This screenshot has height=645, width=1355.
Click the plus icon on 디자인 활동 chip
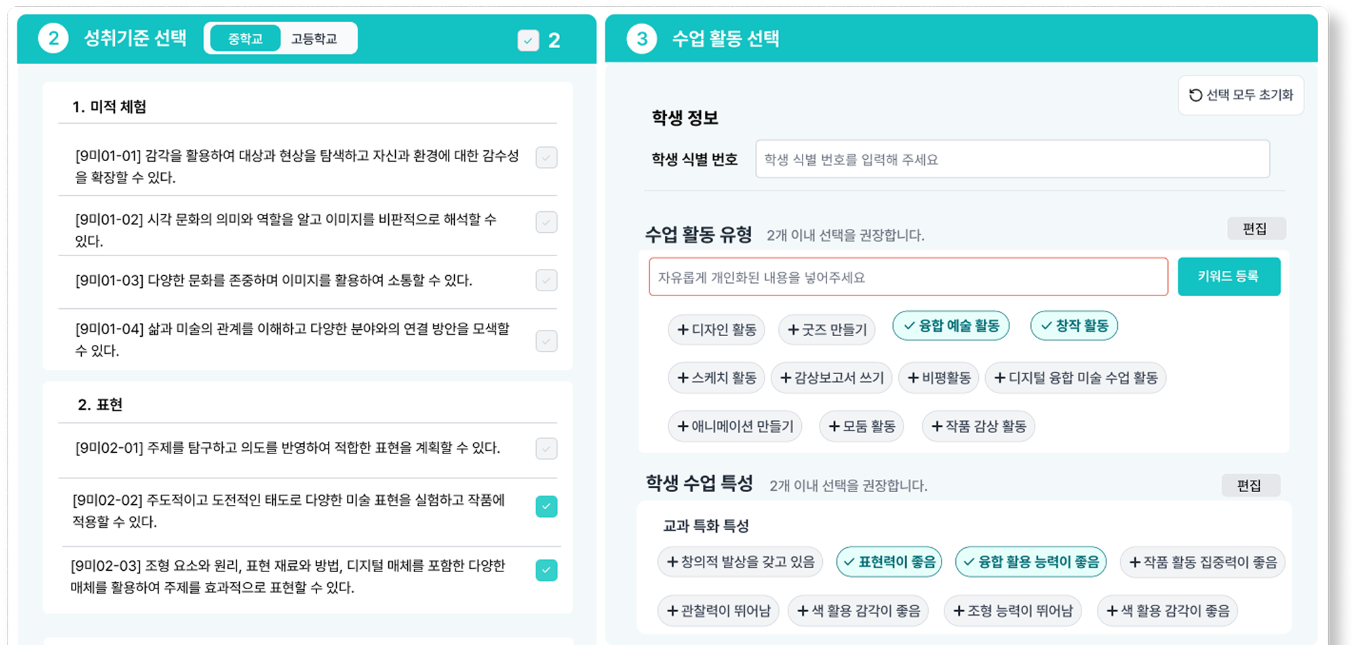click(x=683, y=330)
